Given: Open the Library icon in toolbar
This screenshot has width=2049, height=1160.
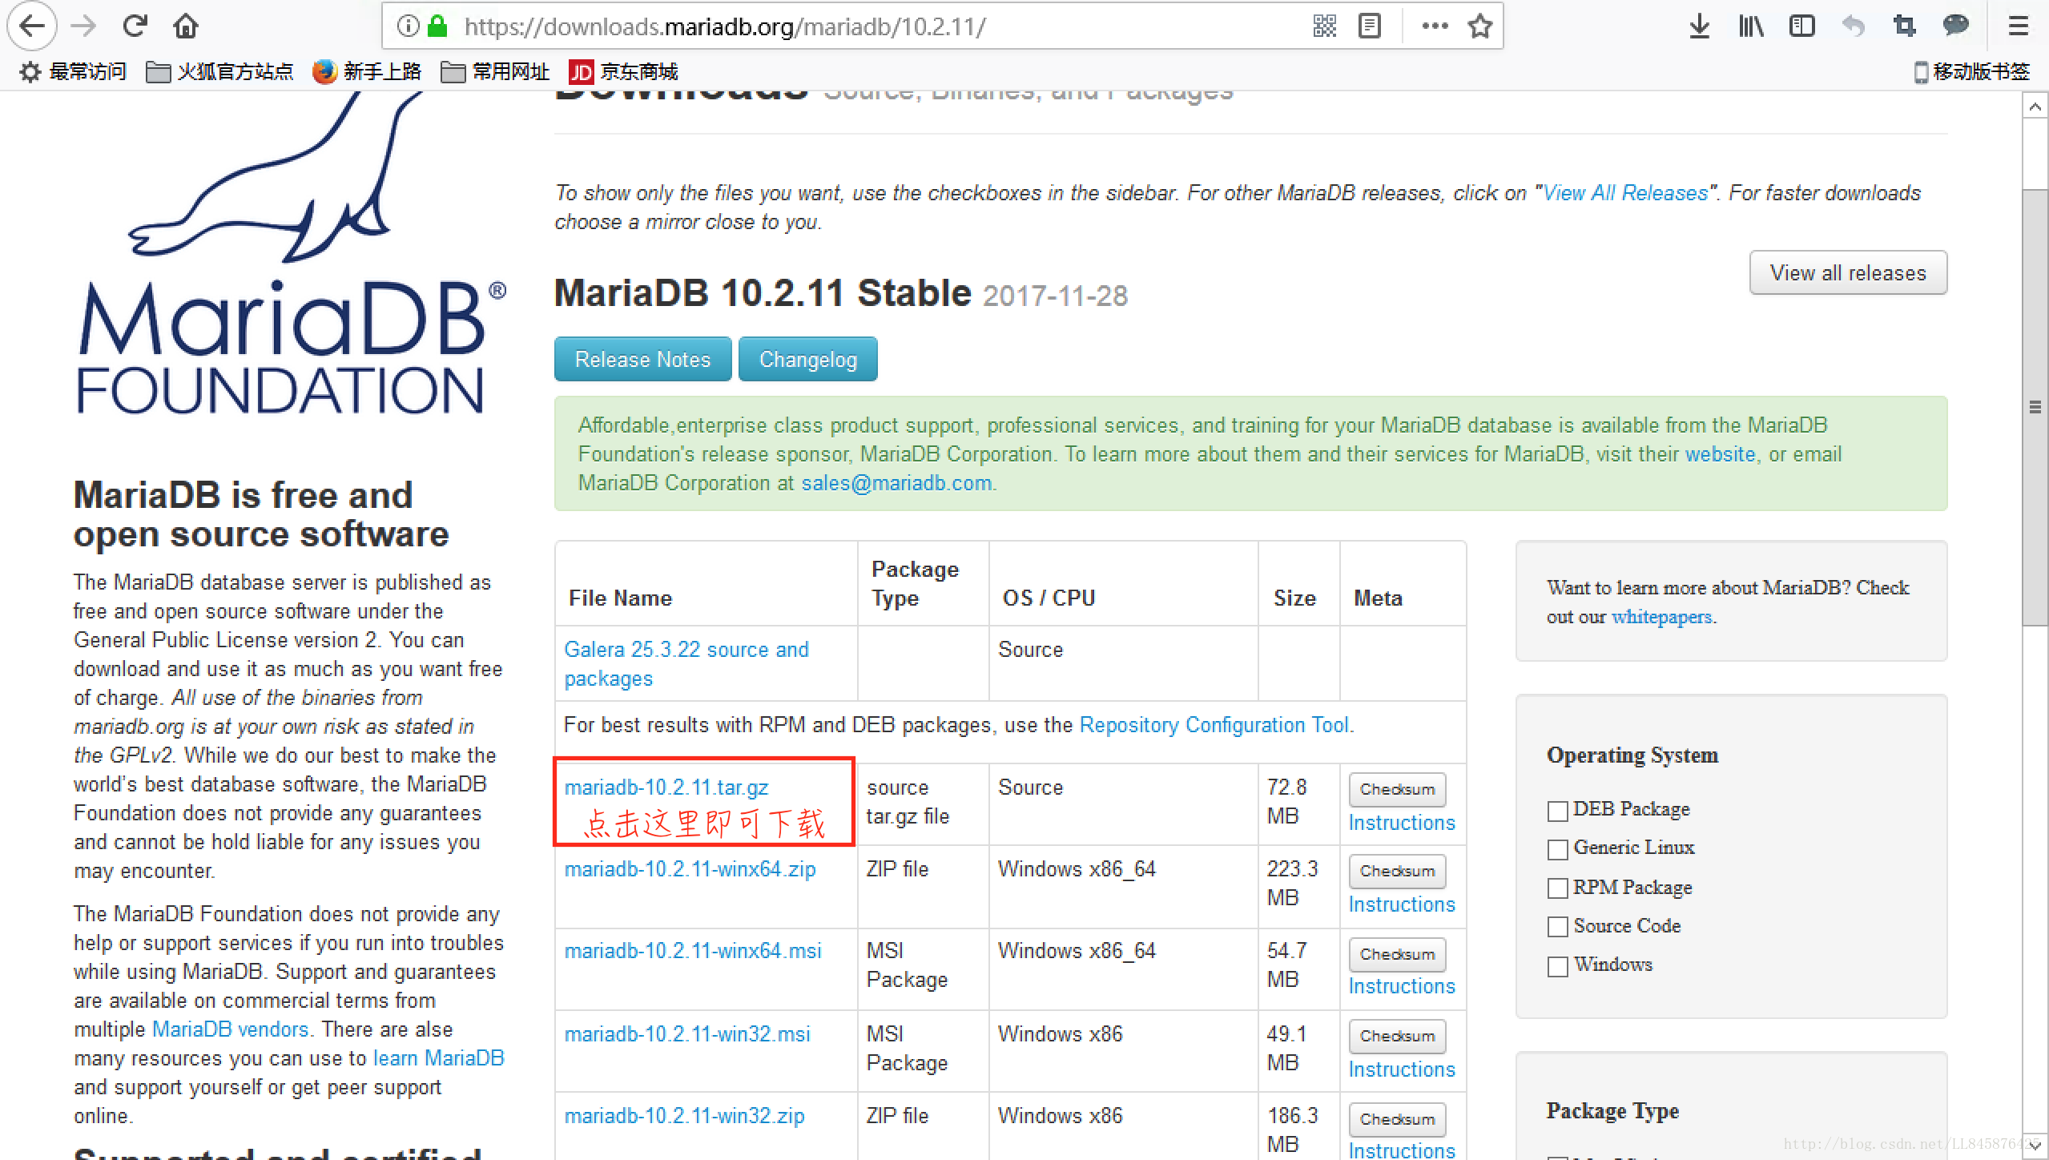Looking at the screenshot, I should [1751, 26].
